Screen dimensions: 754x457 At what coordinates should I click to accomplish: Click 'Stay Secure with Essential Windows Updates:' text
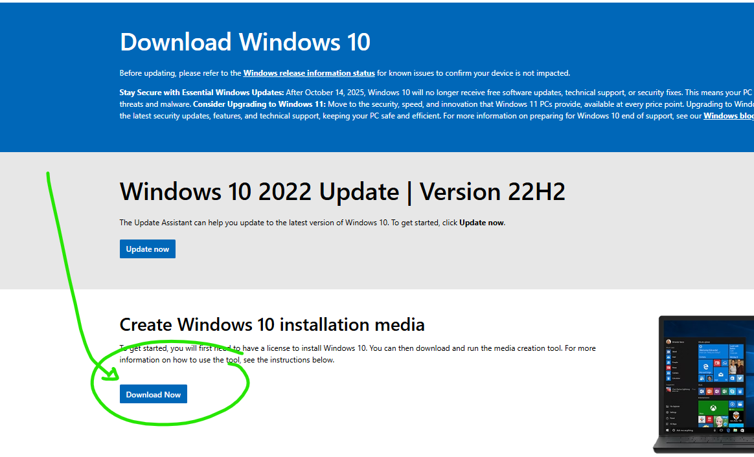point(201,93)
